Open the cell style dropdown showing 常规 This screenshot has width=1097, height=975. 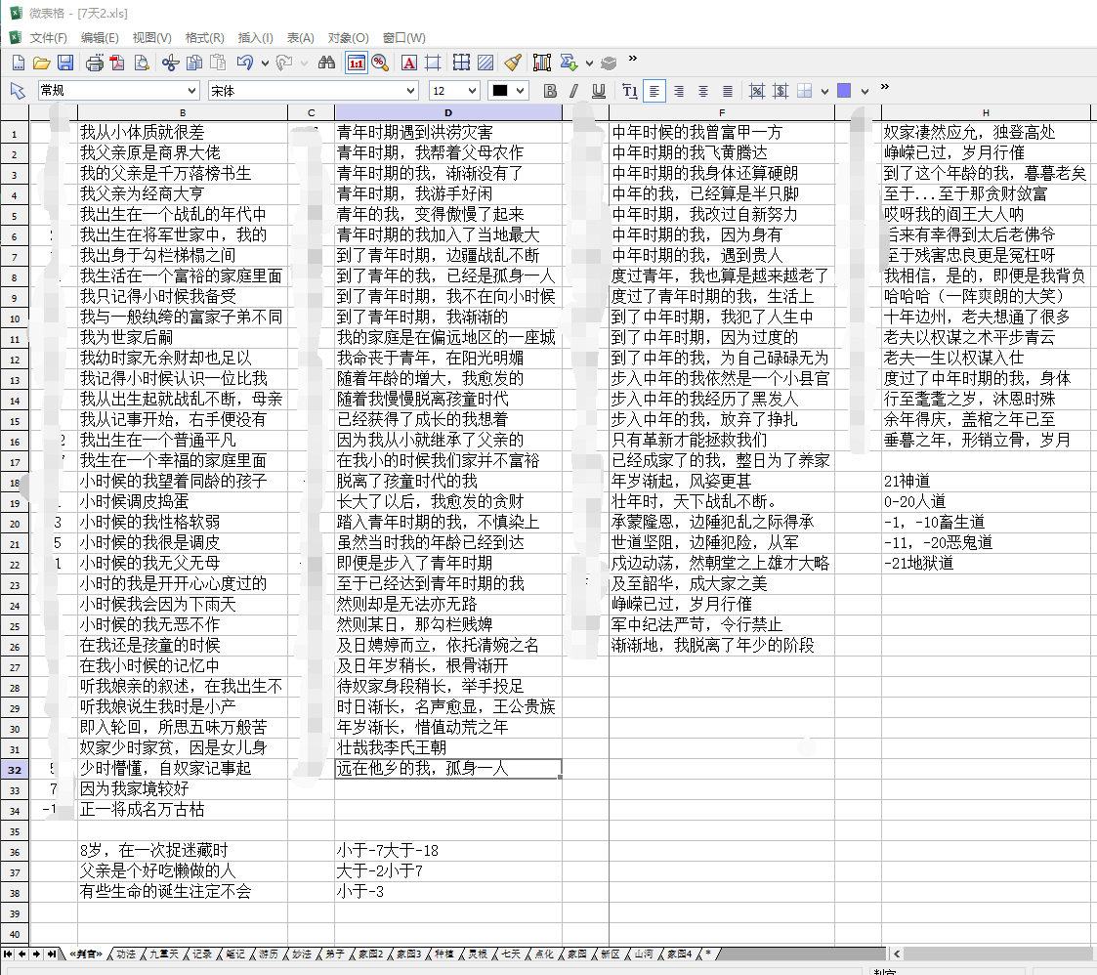click(x=190, y=91)
